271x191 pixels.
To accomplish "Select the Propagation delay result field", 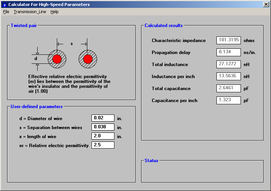I will point(228,53).
